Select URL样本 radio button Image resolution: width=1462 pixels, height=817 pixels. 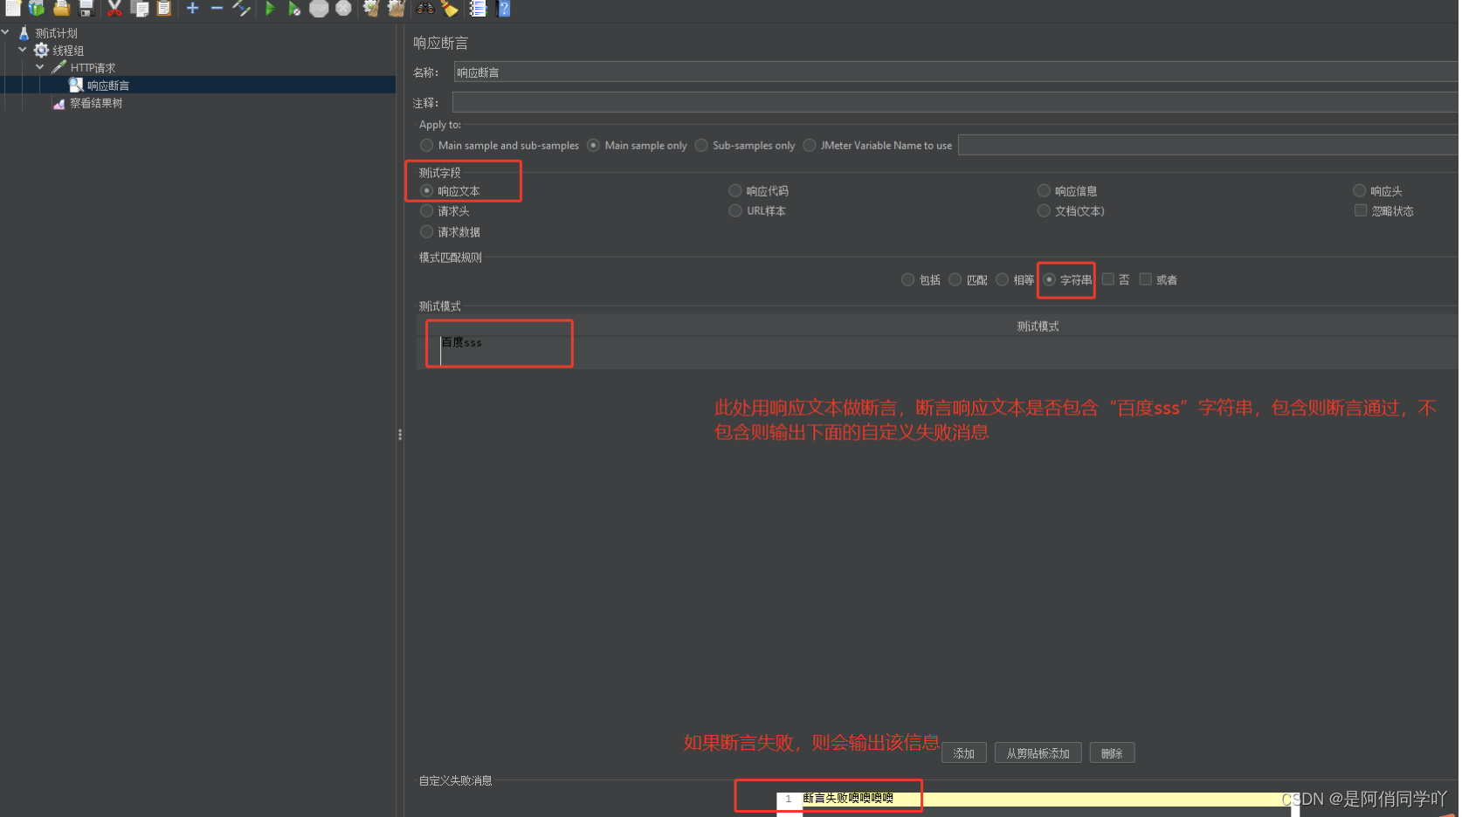coord(735,210)
